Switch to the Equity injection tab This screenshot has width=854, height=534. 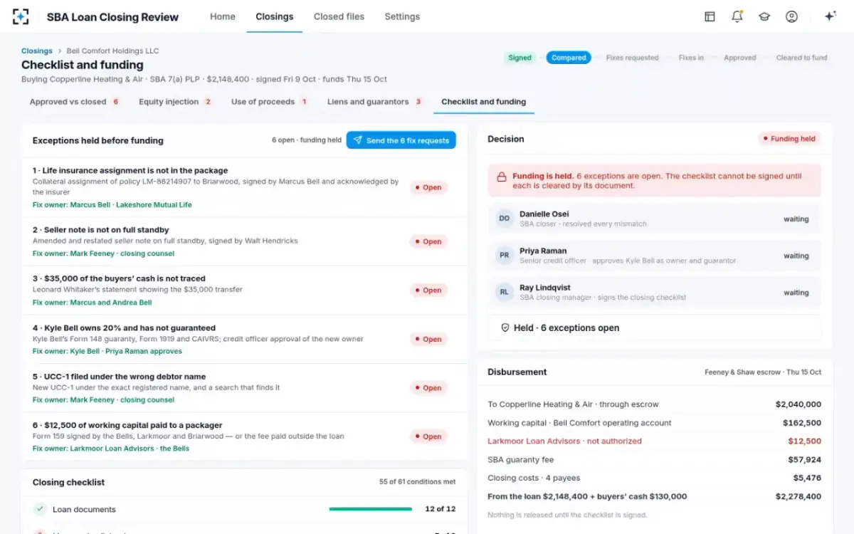point(175,102)
